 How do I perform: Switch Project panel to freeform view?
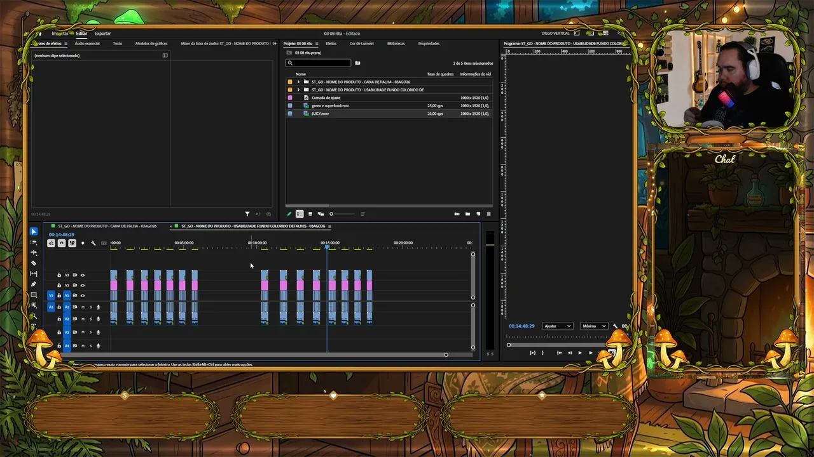[x=321, y=214]
